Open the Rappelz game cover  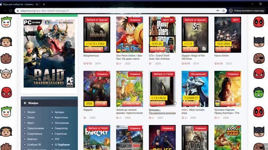tap(97, 89)
